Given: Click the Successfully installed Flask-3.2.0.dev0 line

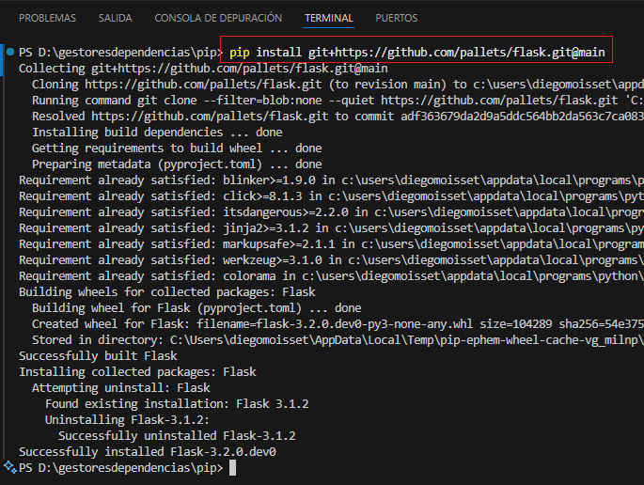Looking at the screenshot, I should (148, 451).
